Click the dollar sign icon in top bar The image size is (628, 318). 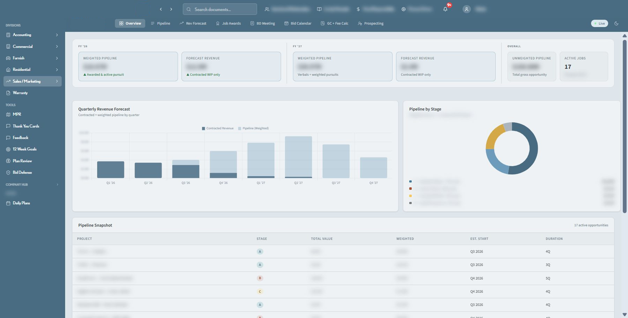pyautogui.click(x=358, y=9)
